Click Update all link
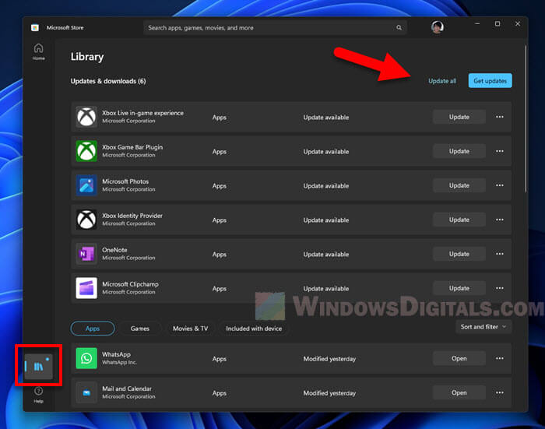Image resolution: width=545 pixels, height=429 pixels. (x=442, y=81)
